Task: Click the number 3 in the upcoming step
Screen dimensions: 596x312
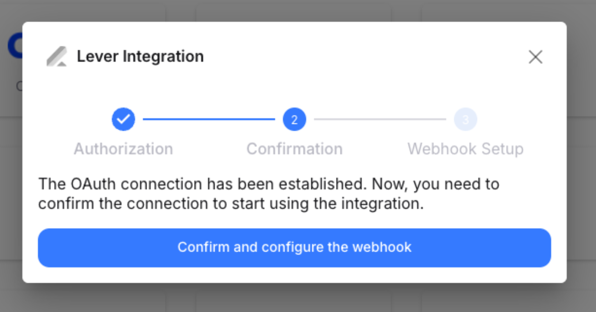Action: point(465,120)
